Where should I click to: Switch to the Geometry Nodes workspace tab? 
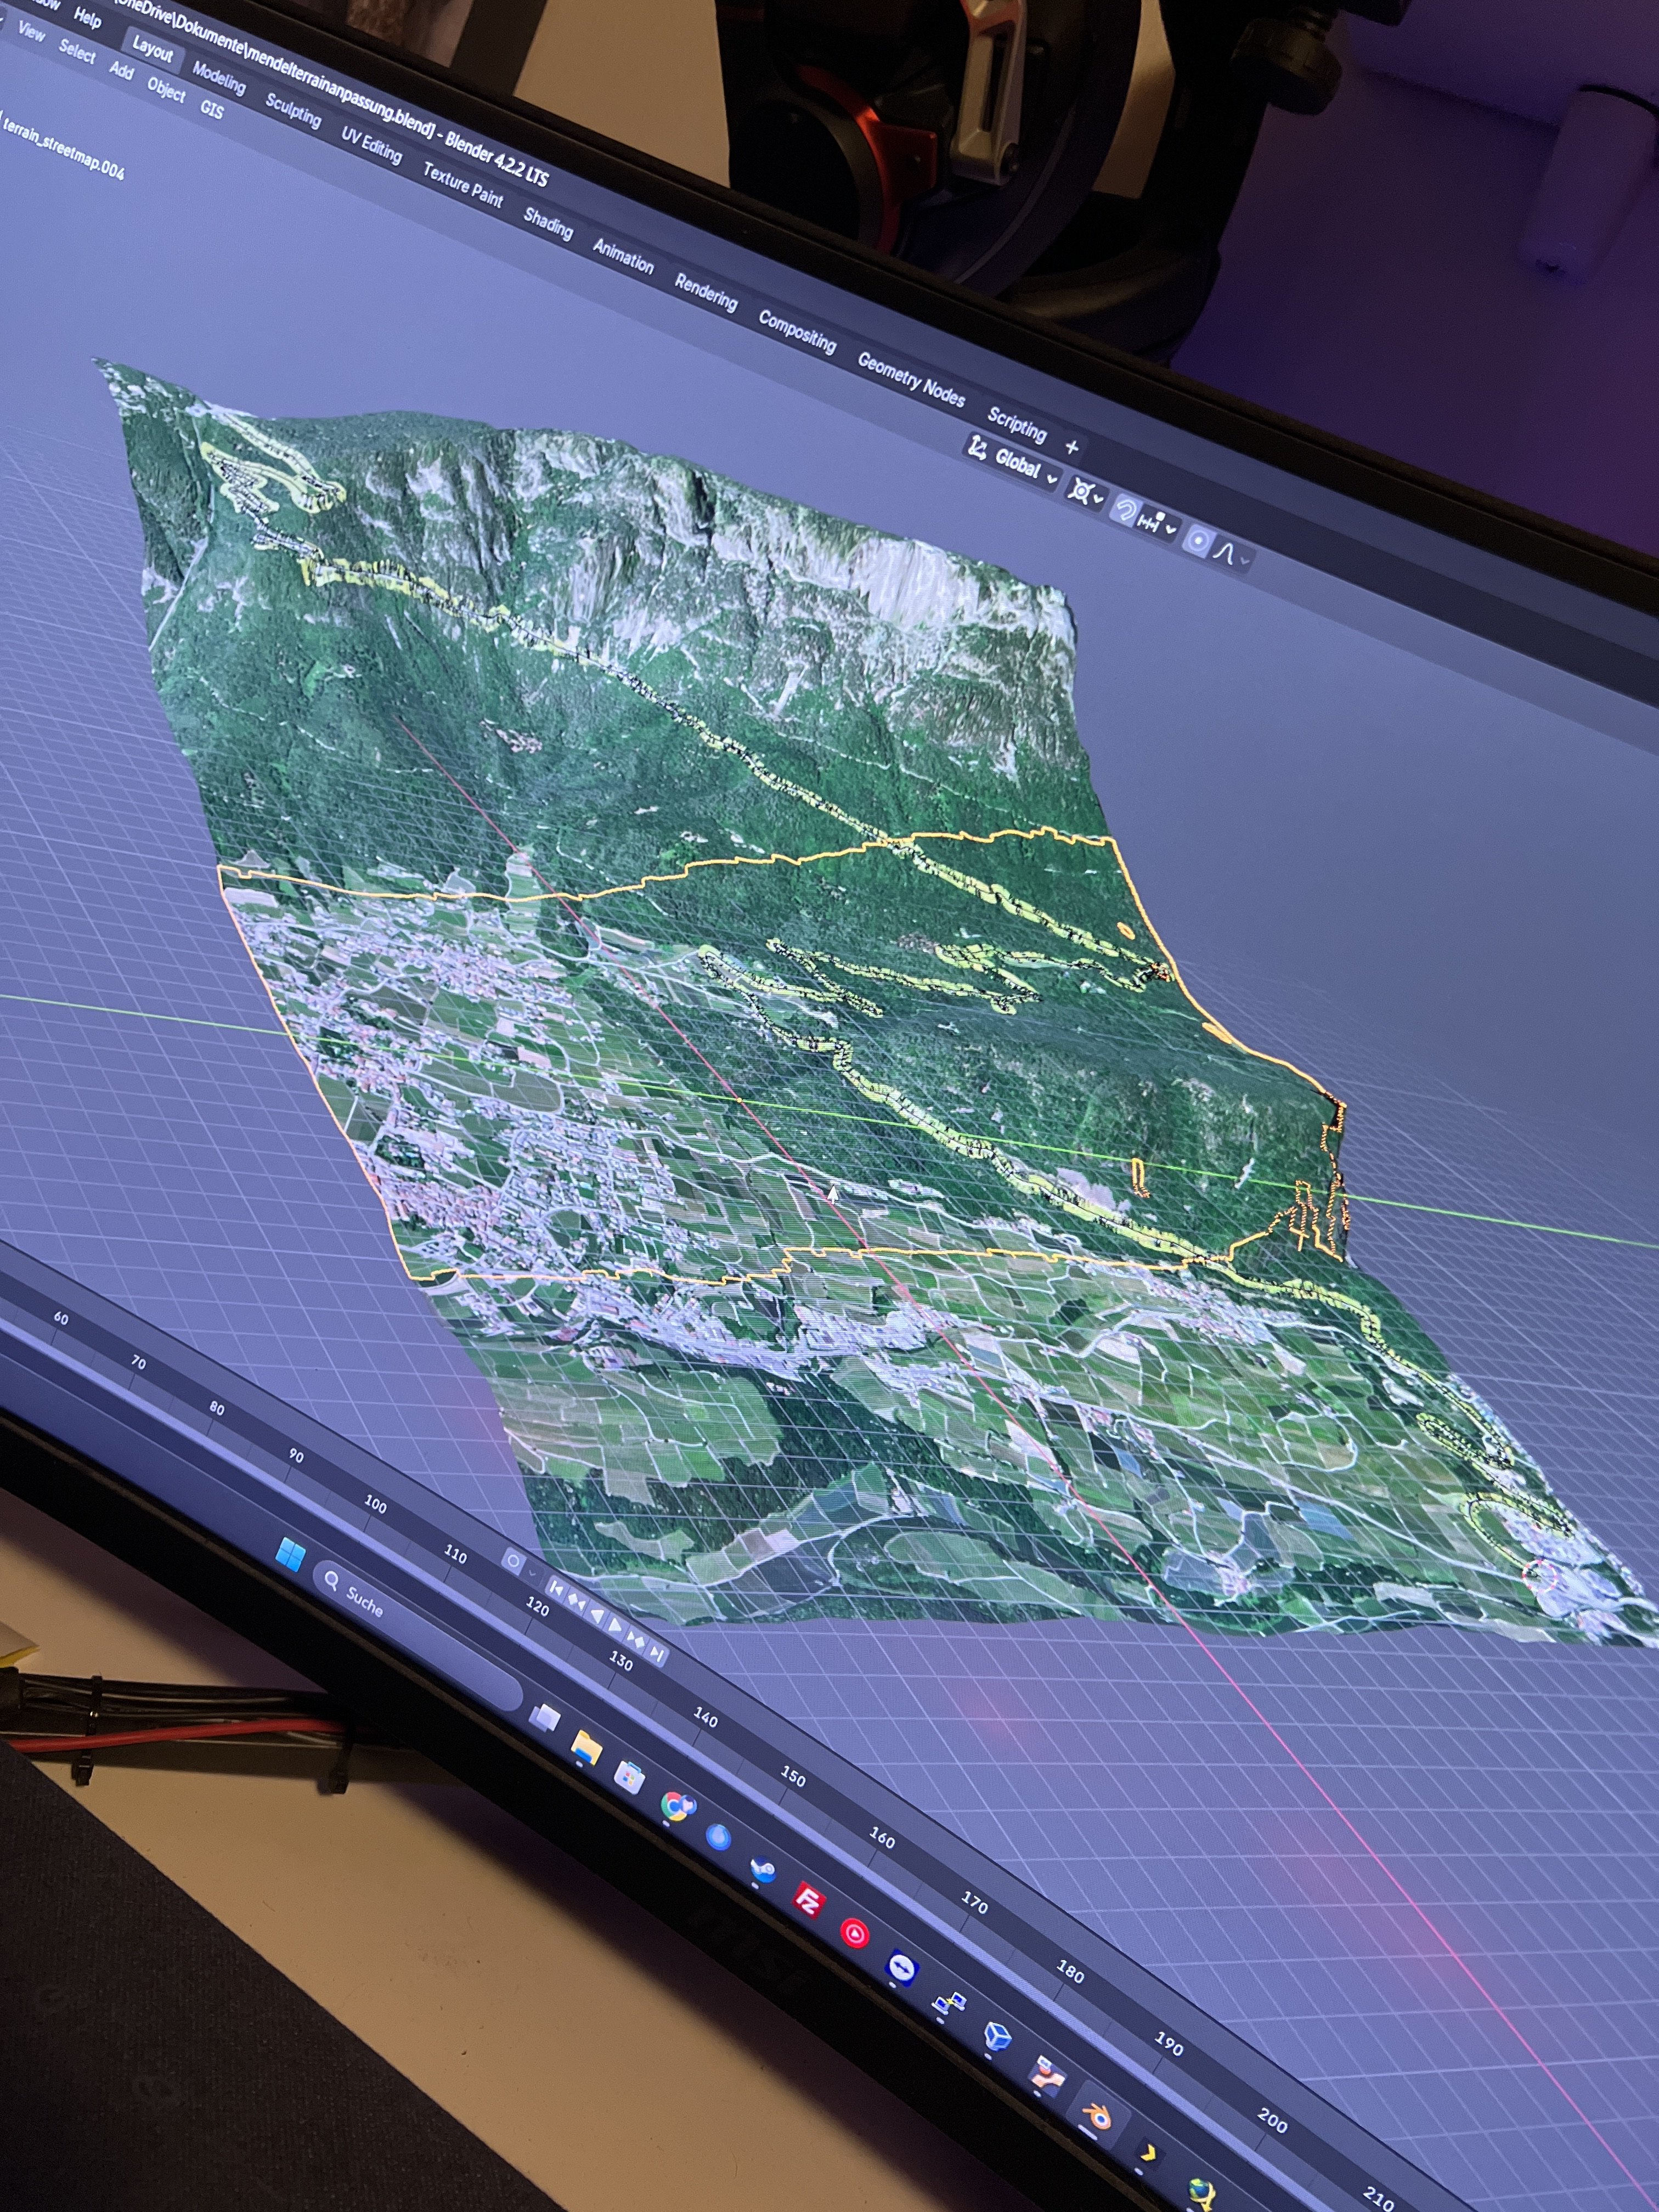(x=911, y=381)
